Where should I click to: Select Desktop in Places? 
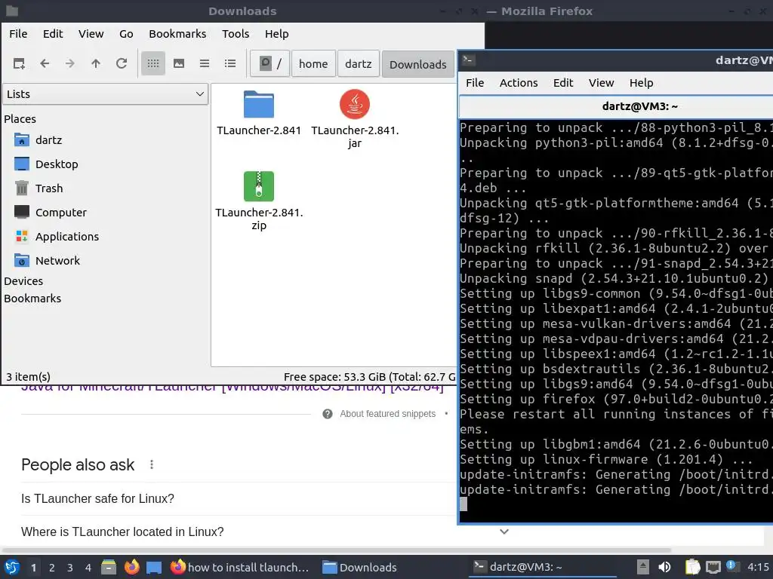click(46, 164)
